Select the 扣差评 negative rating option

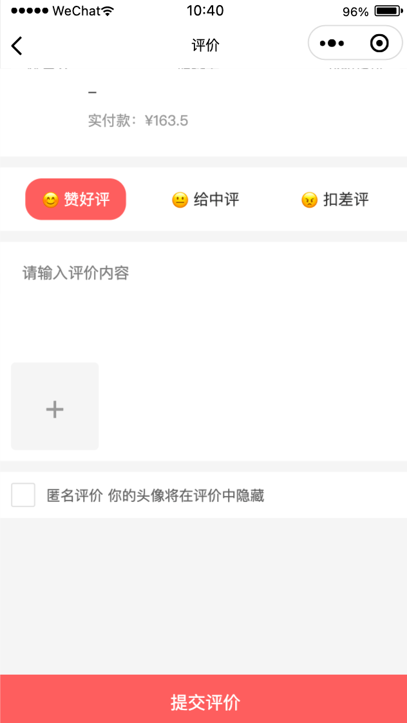[x=335, y=199]
